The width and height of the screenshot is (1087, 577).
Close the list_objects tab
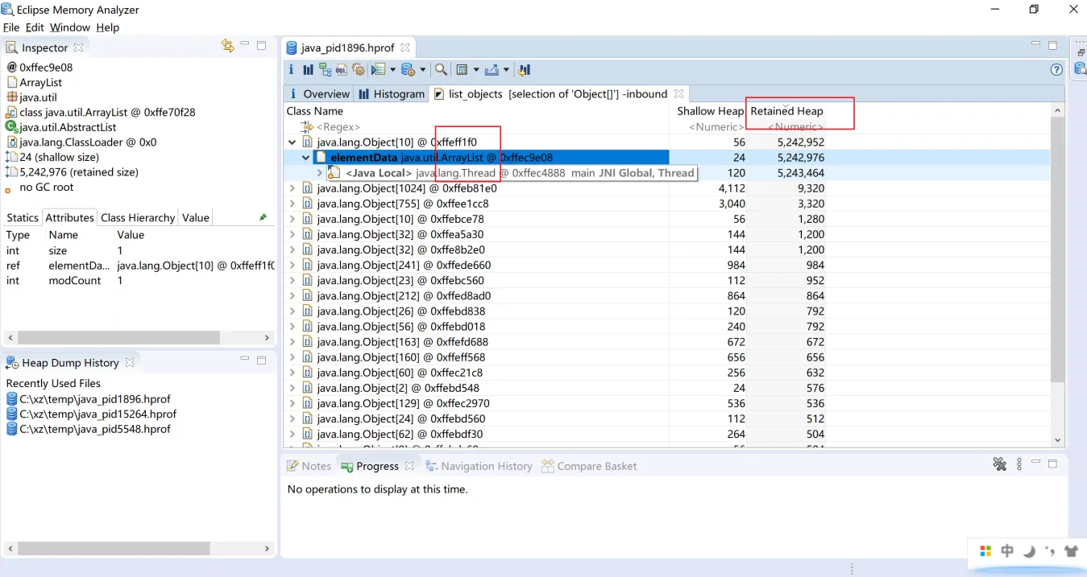pos(678,94)
